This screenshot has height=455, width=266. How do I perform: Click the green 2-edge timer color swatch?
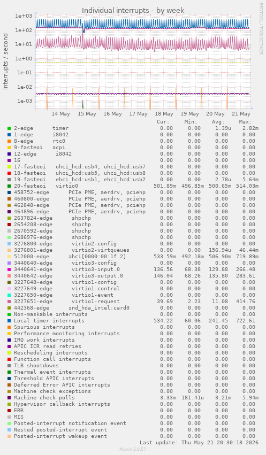pyautogui.click(x=9, y=128)
